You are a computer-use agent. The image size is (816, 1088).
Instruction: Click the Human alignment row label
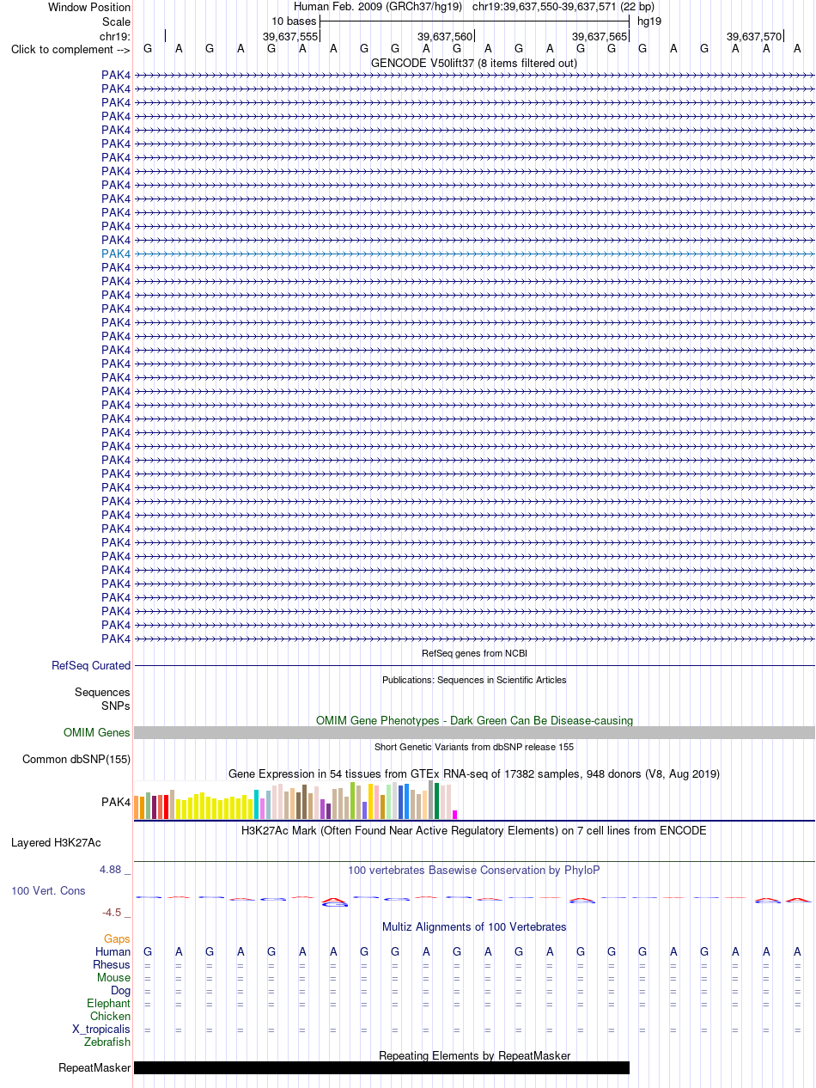point(113,951)
